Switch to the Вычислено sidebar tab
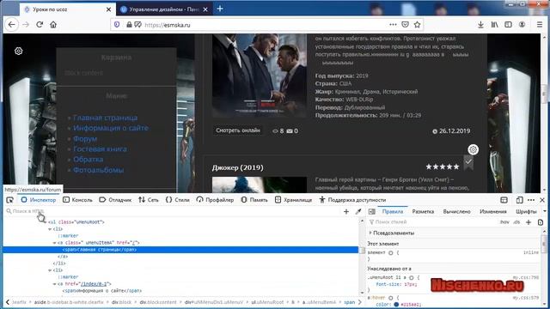Image resolution: width=550 pixels, height=309 pixels. pos(456,212)
